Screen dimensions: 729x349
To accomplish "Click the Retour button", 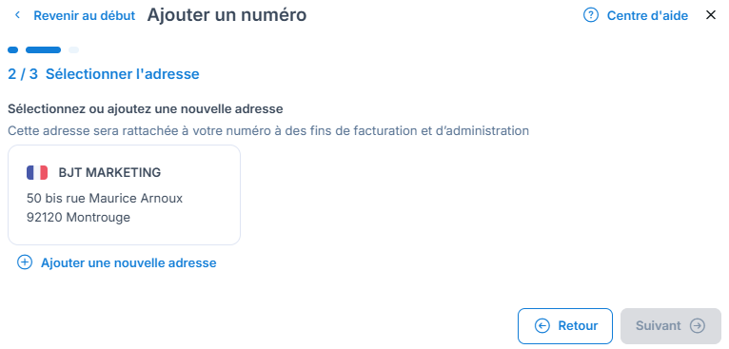I will pos(565,326).
